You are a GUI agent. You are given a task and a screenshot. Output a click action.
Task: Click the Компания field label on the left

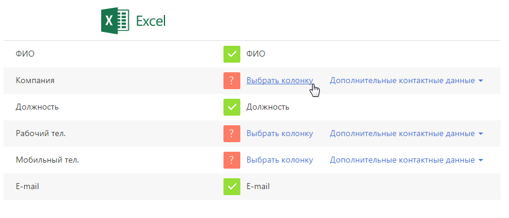[35, 81]
